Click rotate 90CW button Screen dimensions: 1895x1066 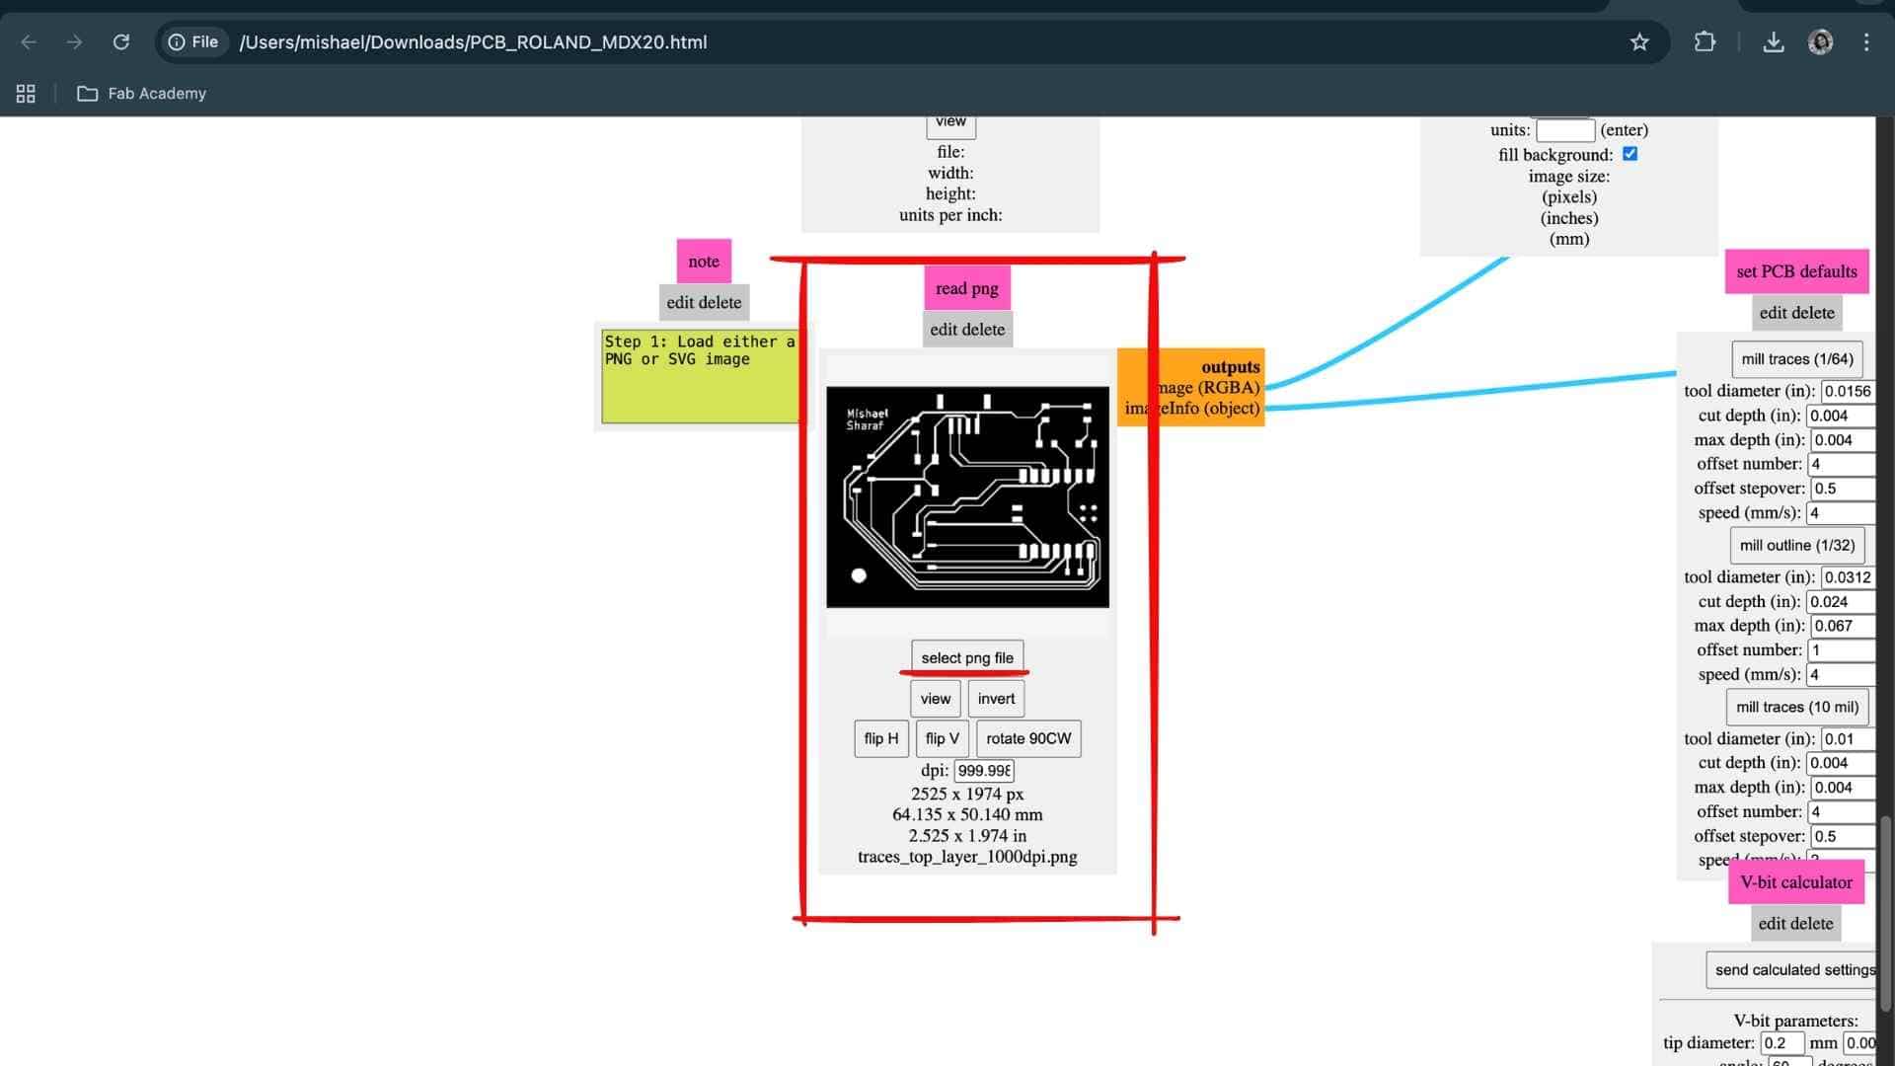1027,738
